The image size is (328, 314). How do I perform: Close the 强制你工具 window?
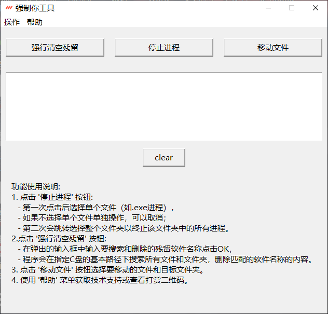pos(316,8)
